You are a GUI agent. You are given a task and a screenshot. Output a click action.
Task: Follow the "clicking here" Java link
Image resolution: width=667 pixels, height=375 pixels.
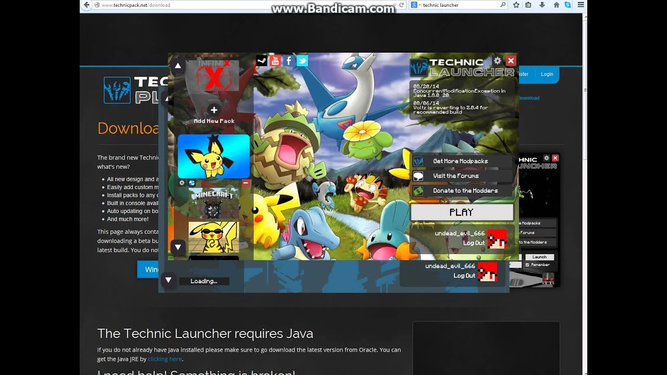[x=165, y=359]
